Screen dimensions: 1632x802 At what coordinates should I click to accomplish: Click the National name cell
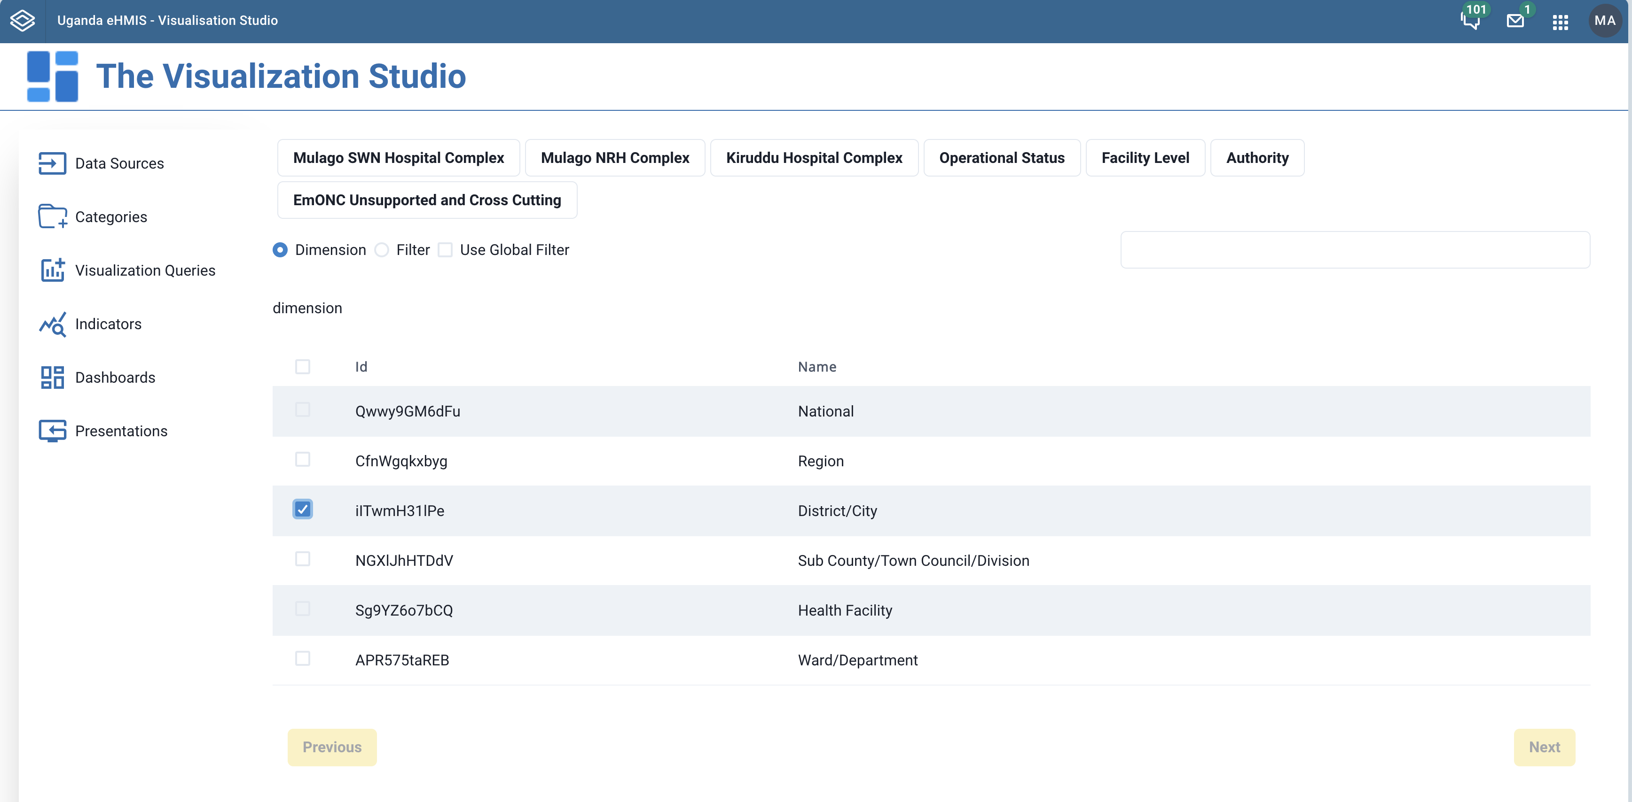[x=826, y=411]
